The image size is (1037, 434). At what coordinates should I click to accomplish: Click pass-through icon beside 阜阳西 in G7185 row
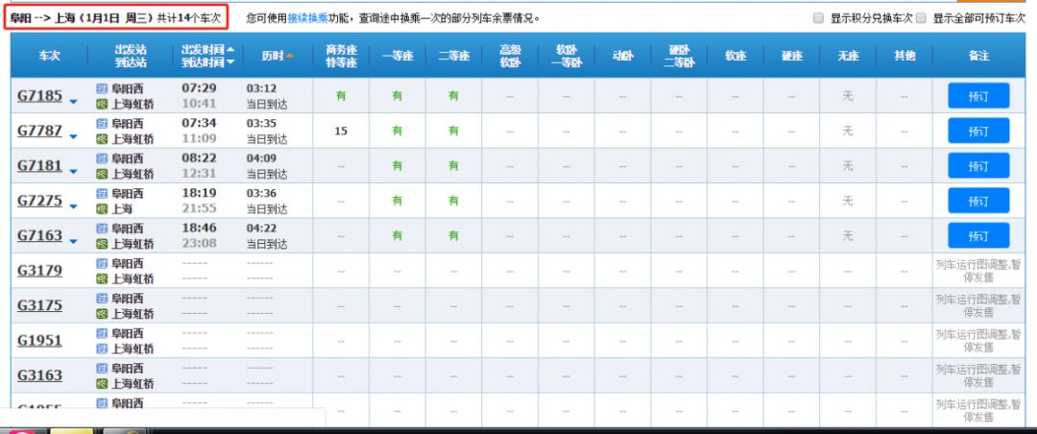pos(101,88)
